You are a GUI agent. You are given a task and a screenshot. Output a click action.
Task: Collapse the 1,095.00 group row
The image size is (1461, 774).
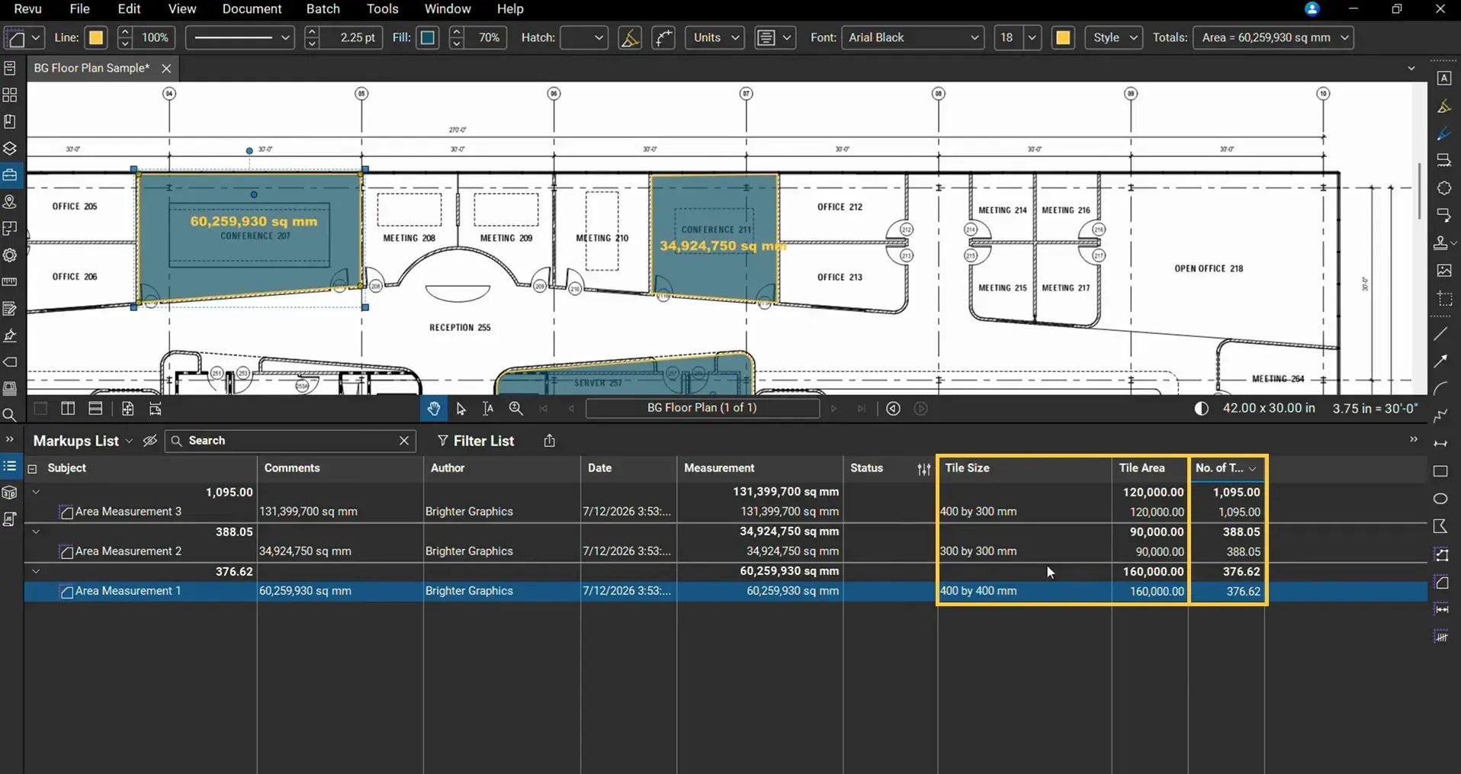35,493
